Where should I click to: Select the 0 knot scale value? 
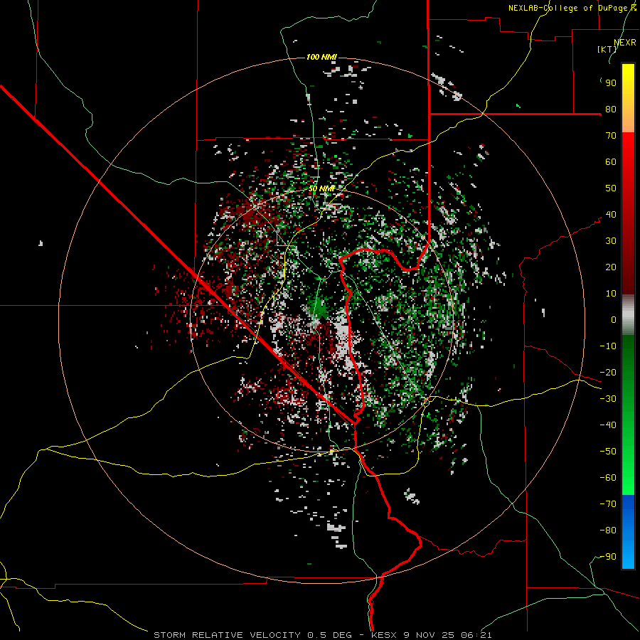pyautogui.click(x=614, y=320)
